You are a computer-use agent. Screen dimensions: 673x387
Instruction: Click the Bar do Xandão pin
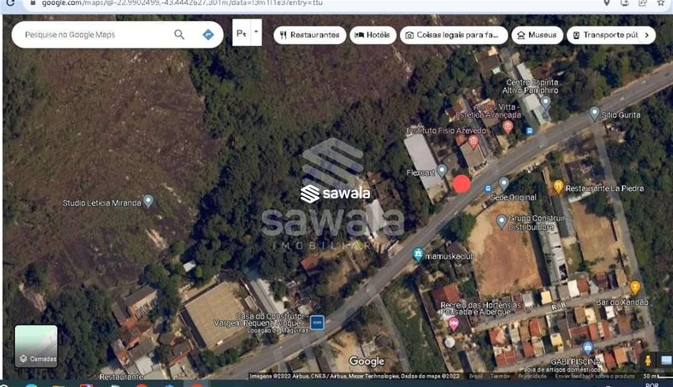point(635,287)
